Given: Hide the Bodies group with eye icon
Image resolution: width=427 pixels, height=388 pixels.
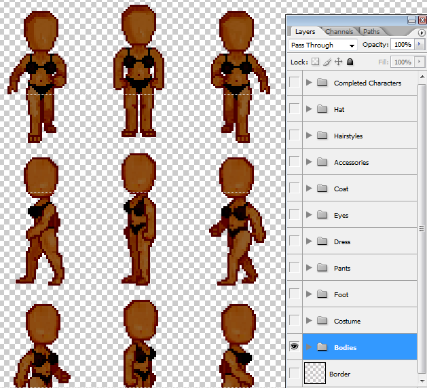Looking at the screenshot, I should tap(295, 347).
